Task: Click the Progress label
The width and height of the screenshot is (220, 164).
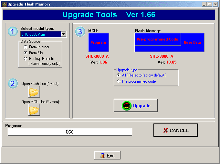Action: 14,126
